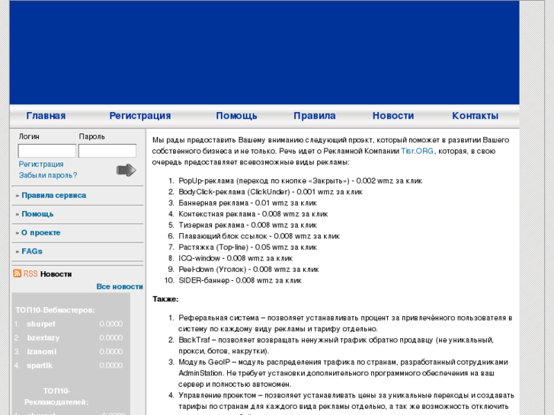Open Контакты in the navigation bar
Image resolution: width=554 pixels, height=415 pixels.
(476, 116)
